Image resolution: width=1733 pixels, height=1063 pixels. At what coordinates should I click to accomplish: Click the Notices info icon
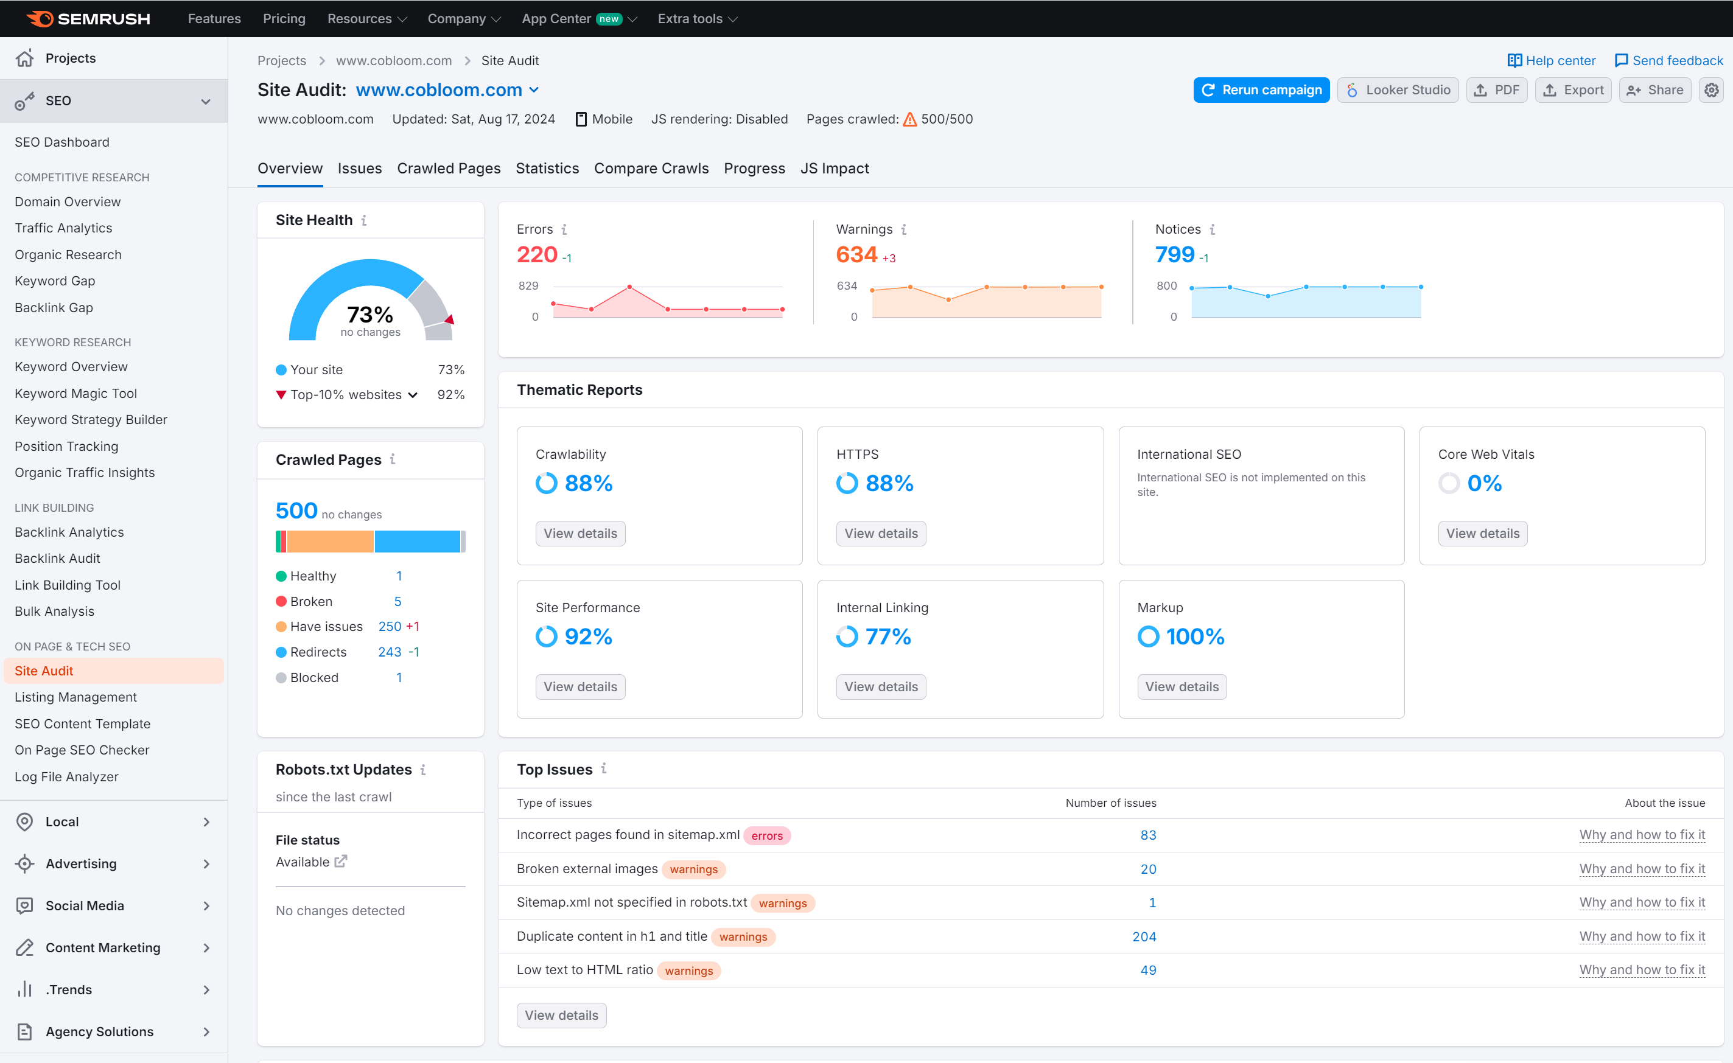click(x=1213, y=229)
